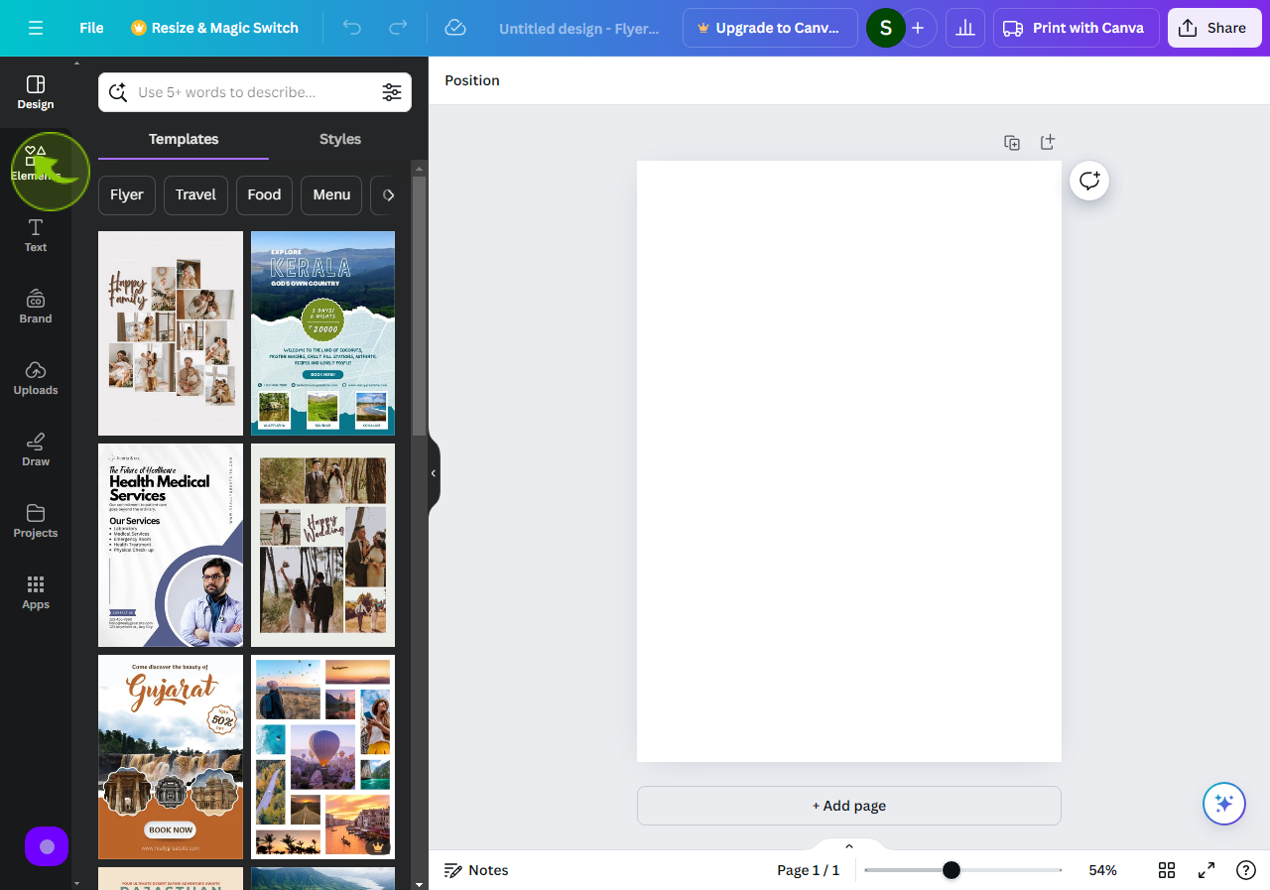Click the Undo arrow
This screenshot has width=1270, height=890.
[x=352, y=28]
